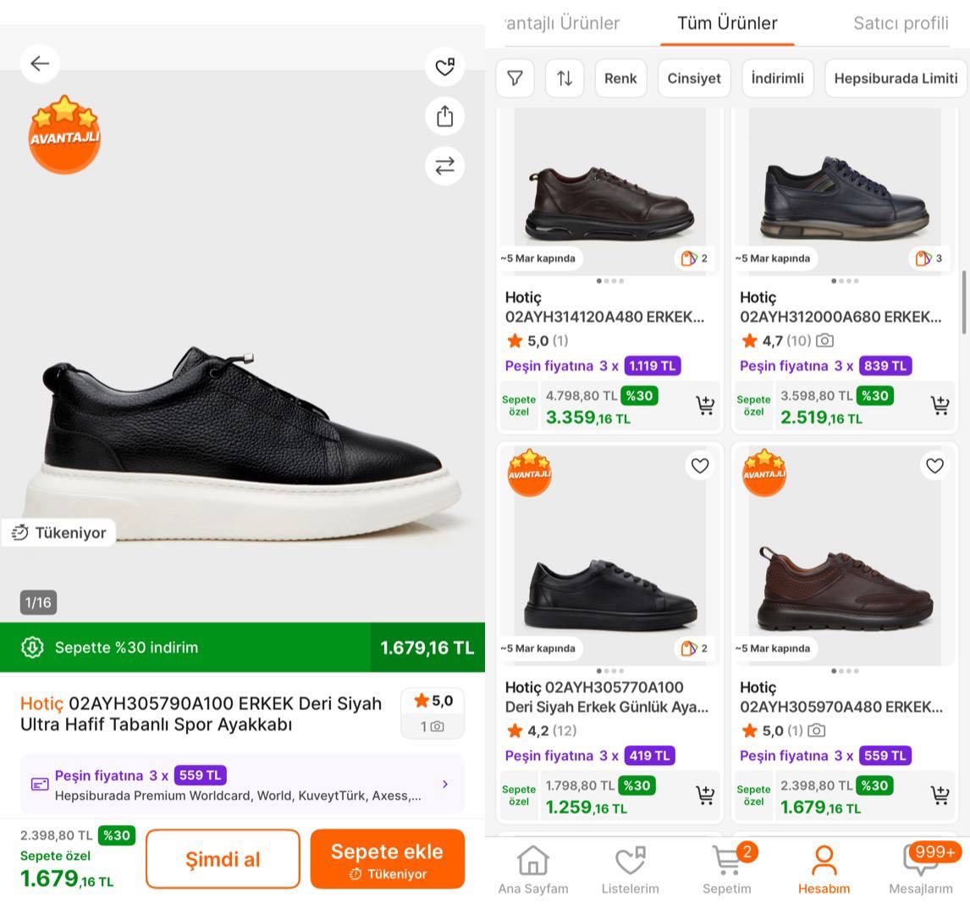Open the compare products icon
This screenshot has width=970, height=915.
coord(445,166)
